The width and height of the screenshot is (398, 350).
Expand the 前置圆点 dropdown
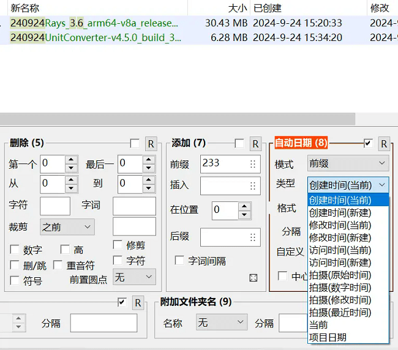(x=134, y=278)
